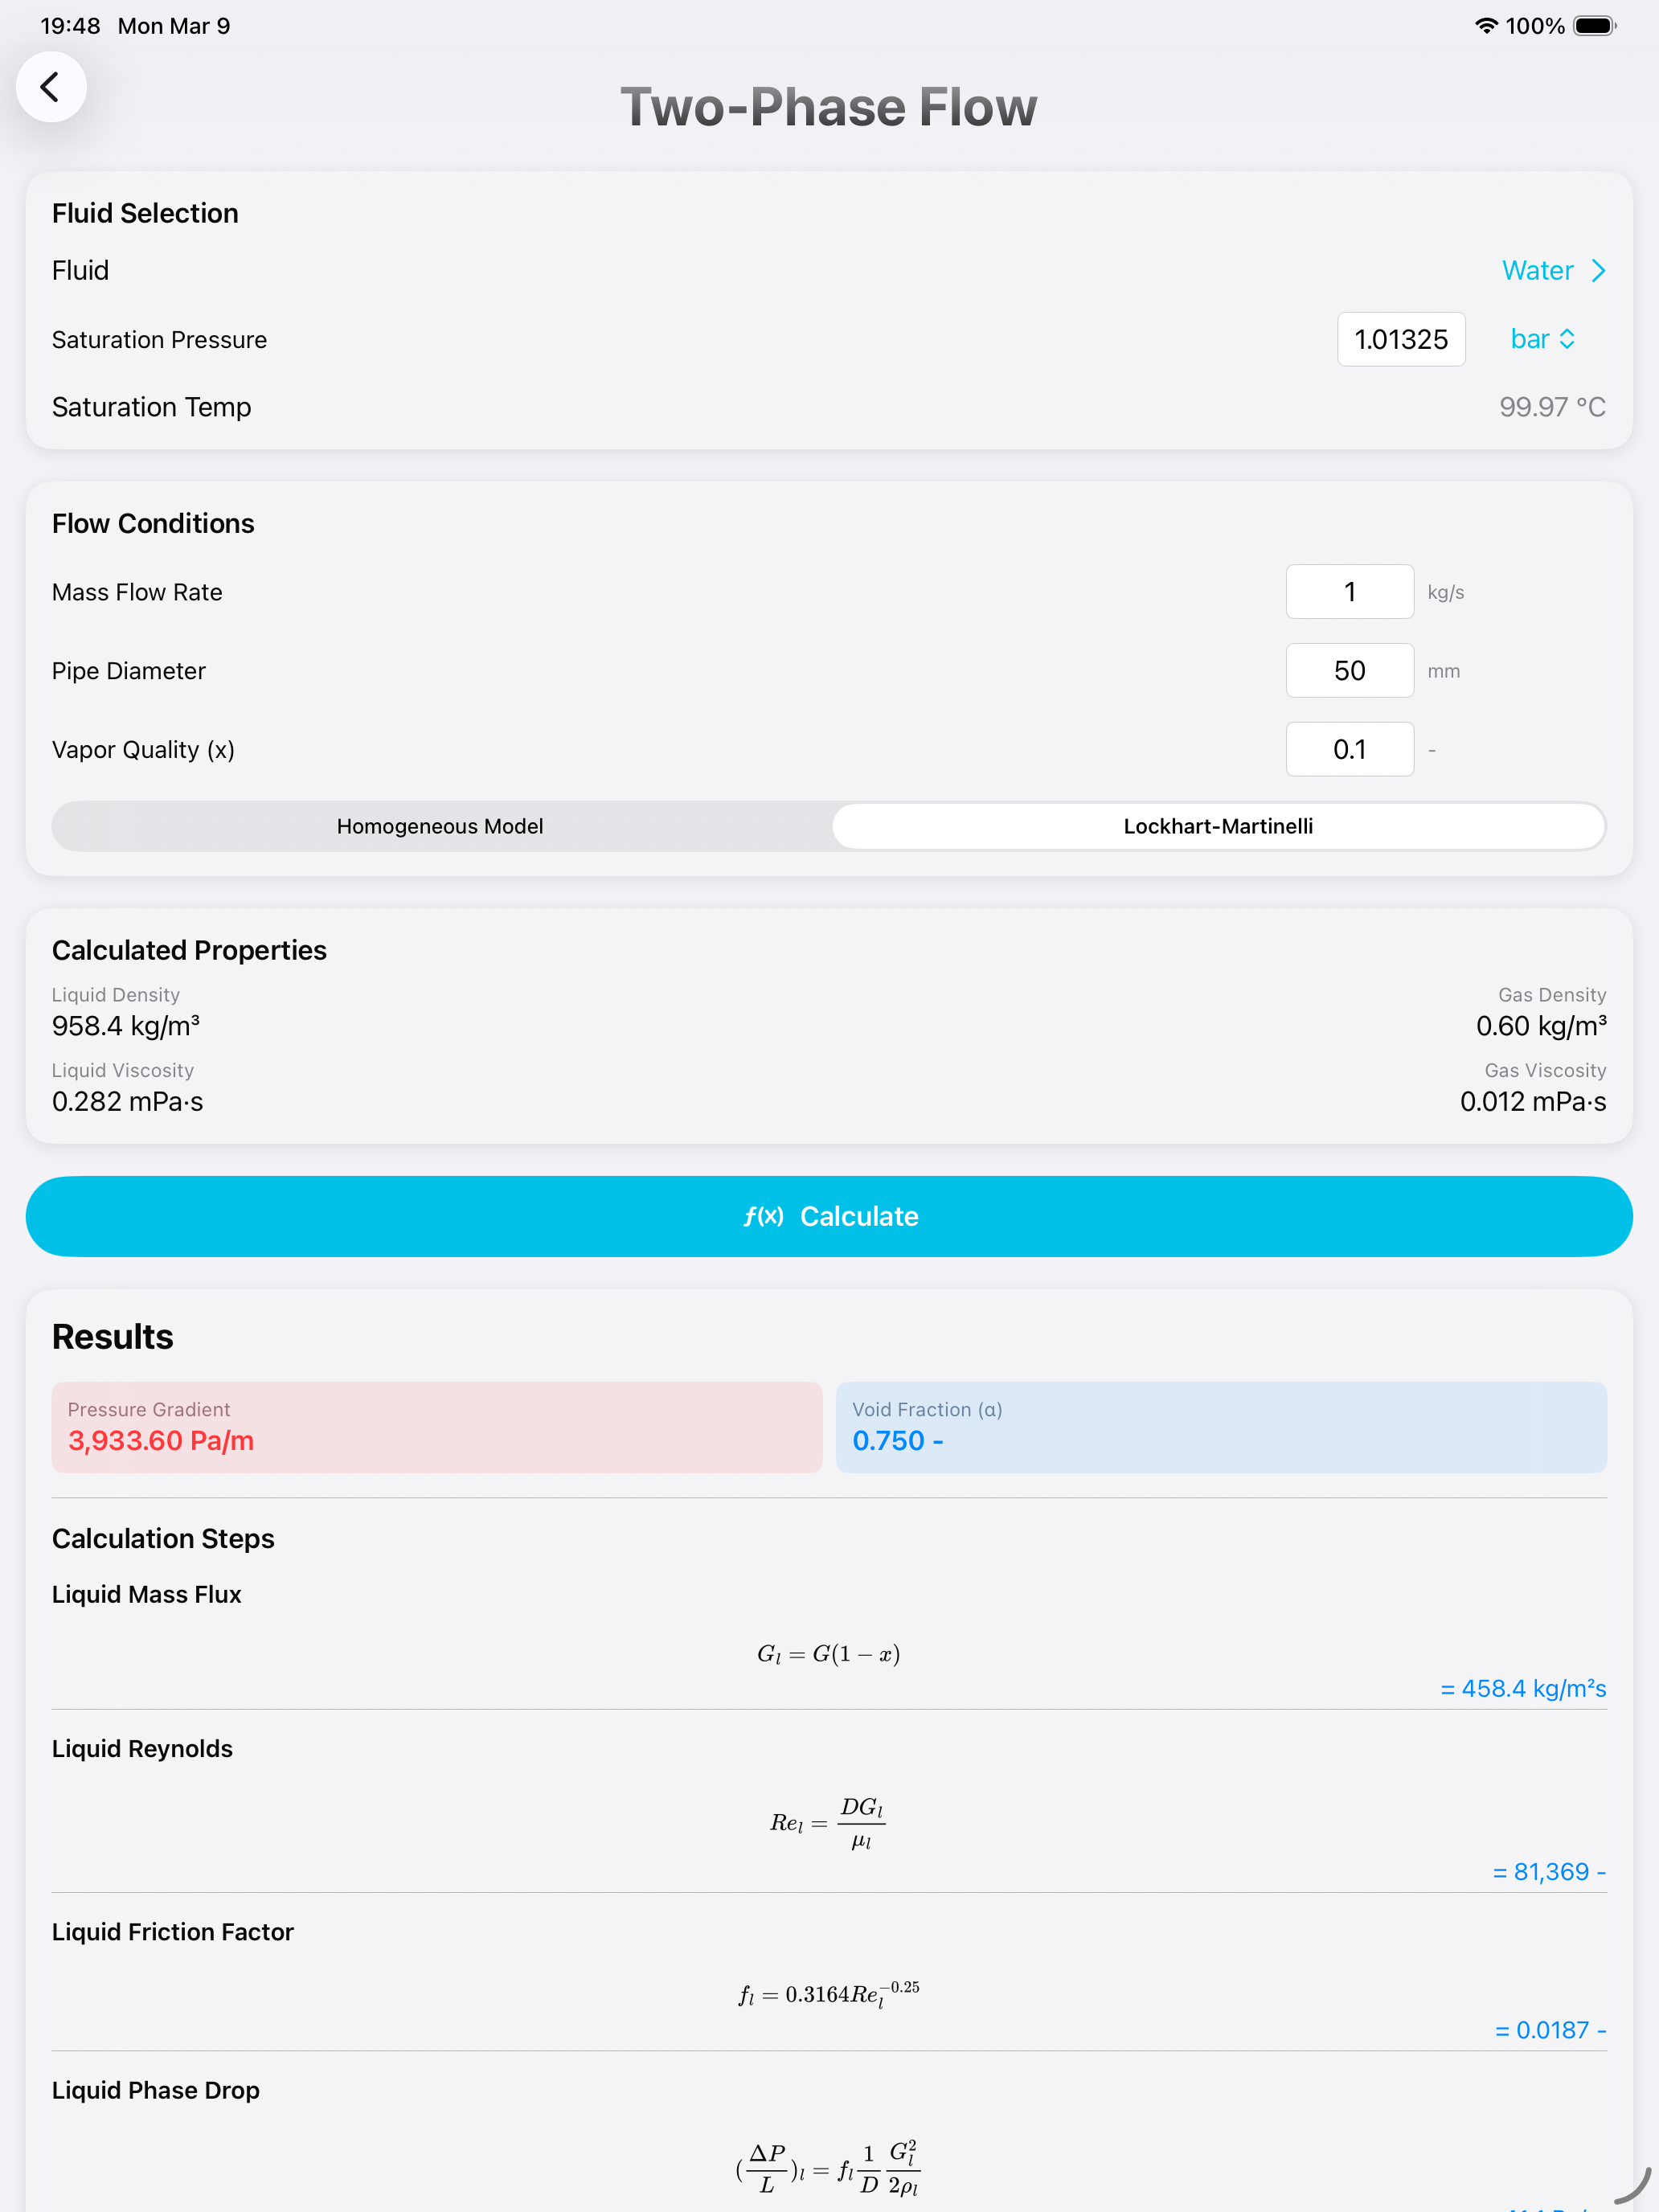Edit the Vapor Quality input

pos(1349,750)
